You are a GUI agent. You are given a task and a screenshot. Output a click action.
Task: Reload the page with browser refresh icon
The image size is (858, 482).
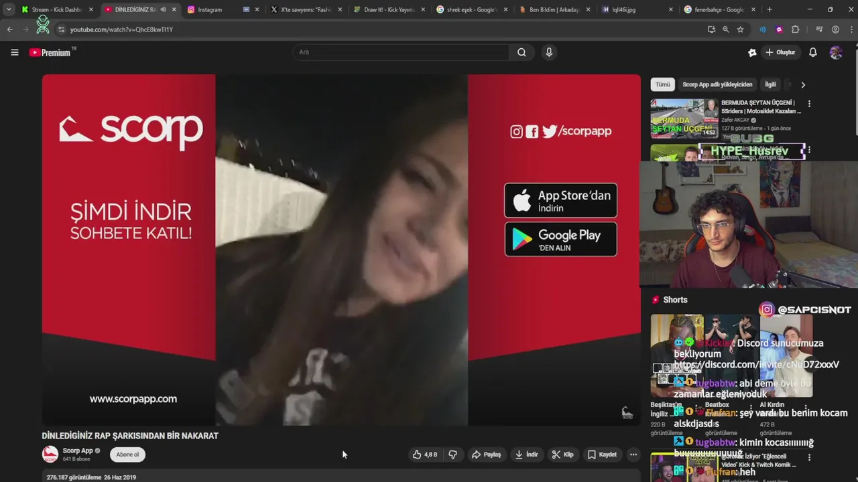(x=44, y=29)
